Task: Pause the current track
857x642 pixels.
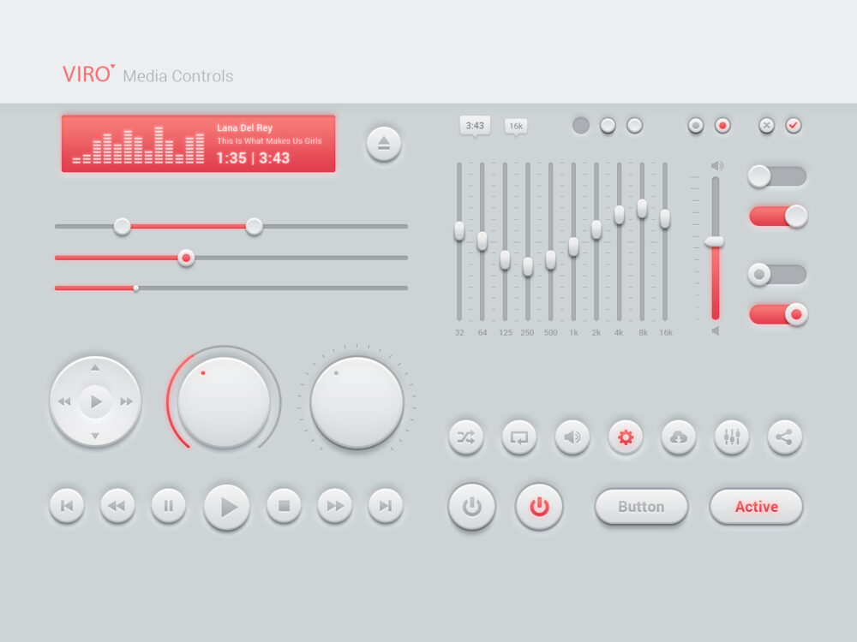Action: (168, 506)
